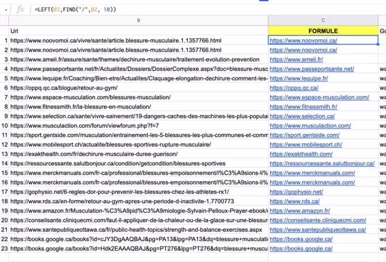
Task: Select the mobilesport.ch rupture-musculaire URL cell
Action: pos(139,145)
